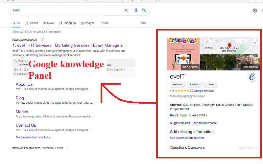
Task: Click 'More results from eveit.in' link
Action: 33,137
